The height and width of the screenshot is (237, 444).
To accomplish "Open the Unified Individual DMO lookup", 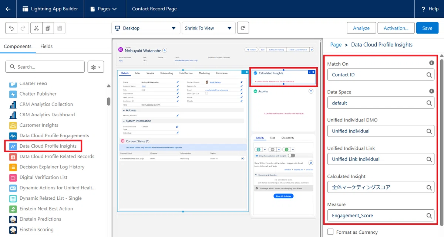I will click(x=381, y=131).
